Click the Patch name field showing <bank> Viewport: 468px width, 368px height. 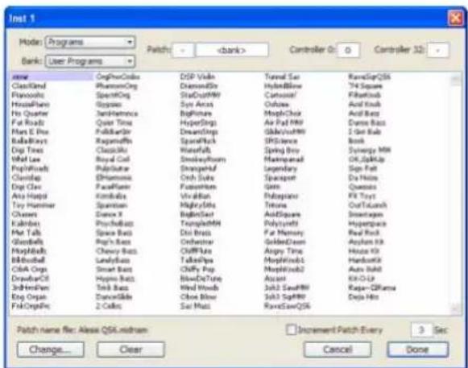(x=232, y=50)
